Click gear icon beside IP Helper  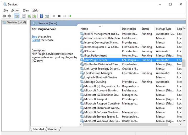(82, 51)
